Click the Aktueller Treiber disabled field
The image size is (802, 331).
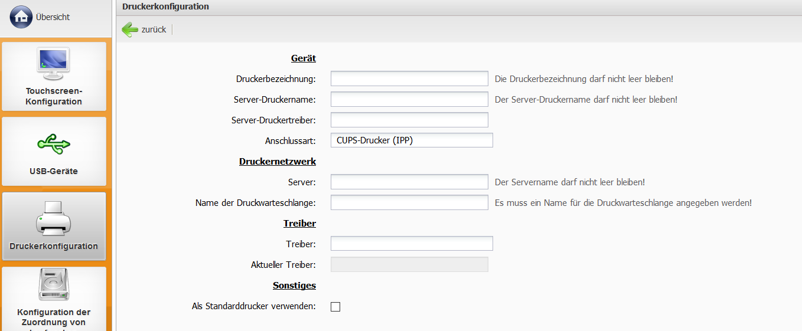pyautogui.click(x=409, y=265)
